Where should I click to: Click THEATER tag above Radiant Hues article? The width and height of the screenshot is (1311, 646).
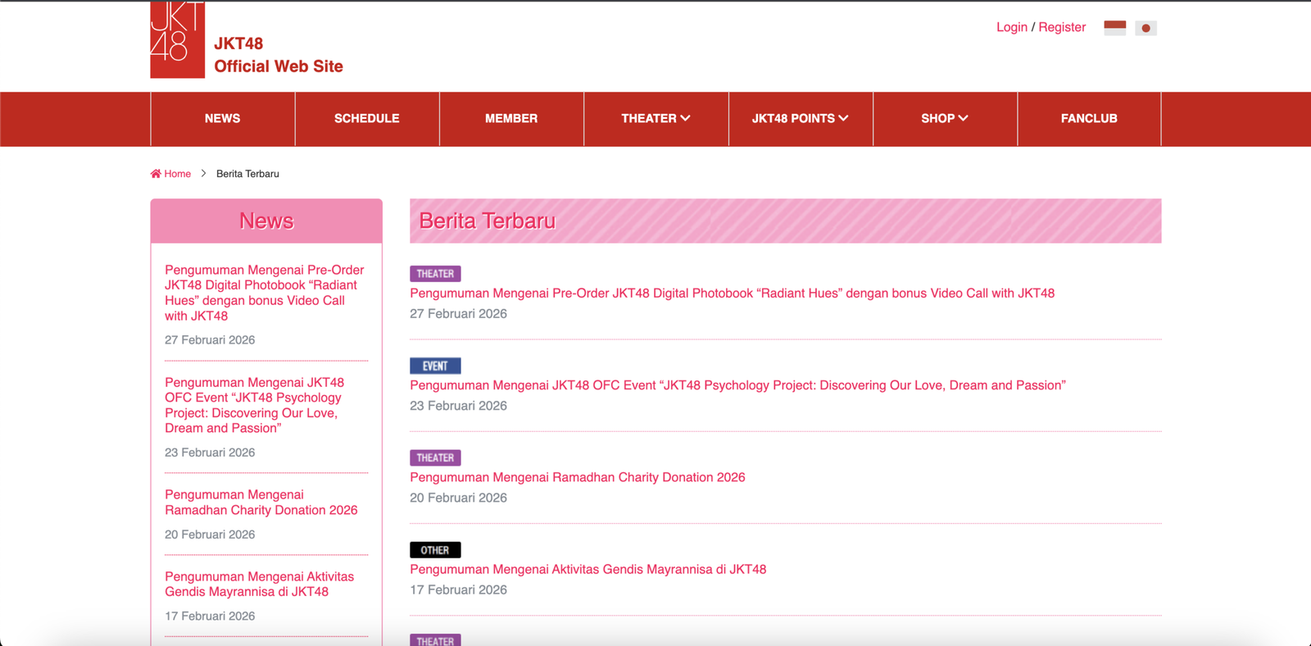tap(435, 274)
